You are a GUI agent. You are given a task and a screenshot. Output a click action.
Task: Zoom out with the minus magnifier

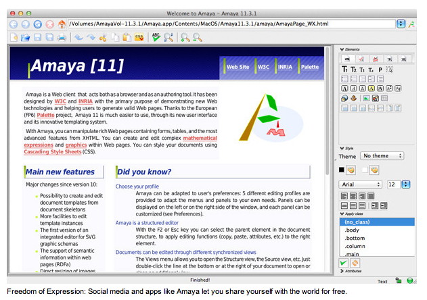coord(198,37)
